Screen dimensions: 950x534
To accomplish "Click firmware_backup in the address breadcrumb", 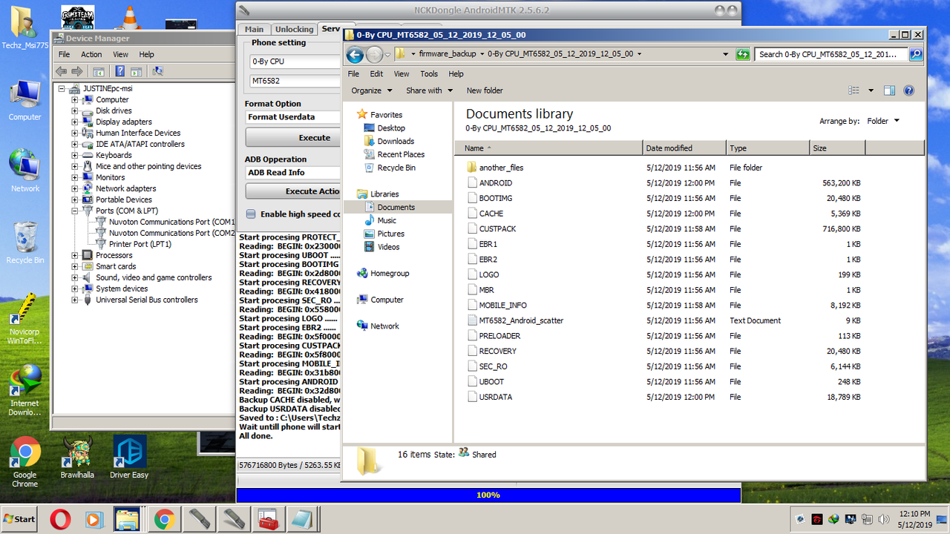I will [x=448, y=54].
